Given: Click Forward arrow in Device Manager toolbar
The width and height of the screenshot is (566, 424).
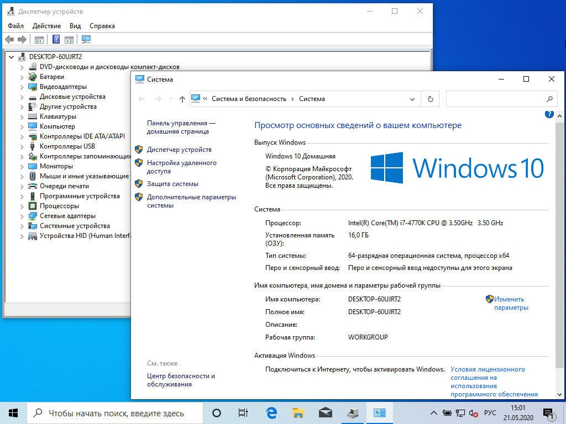Looking at the screenshot, I should coord(22,39).
